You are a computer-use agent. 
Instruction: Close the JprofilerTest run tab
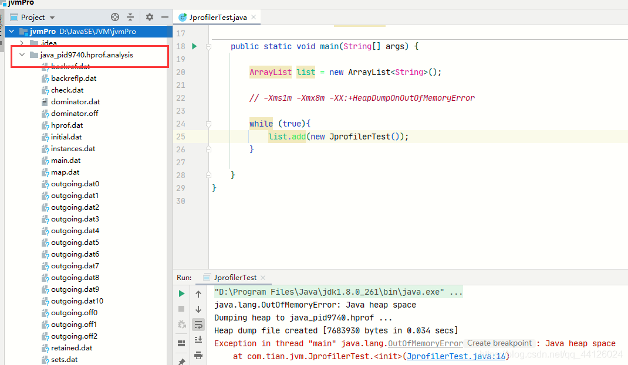click(263, 278)
